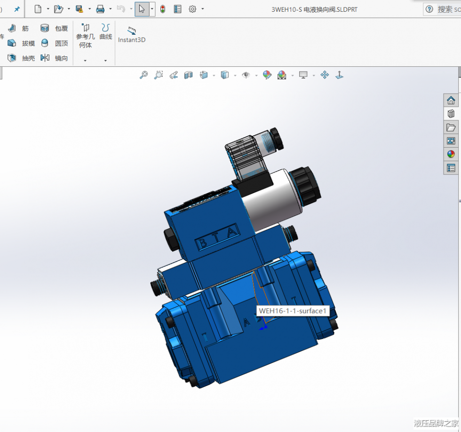Toggle the pin on the menu bar
The width and height of the screenshot is (461, 432).
(x=17, y=9)
